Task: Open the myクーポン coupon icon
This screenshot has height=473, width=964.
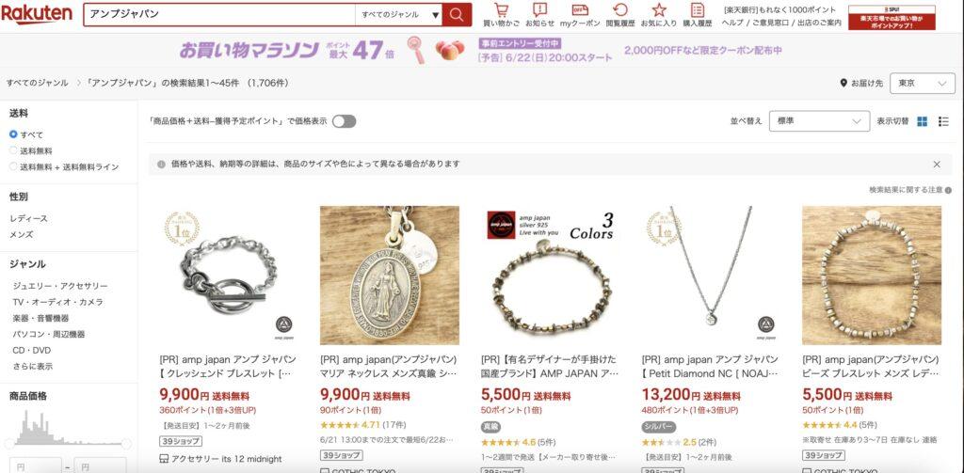Action: click(580, 10)
